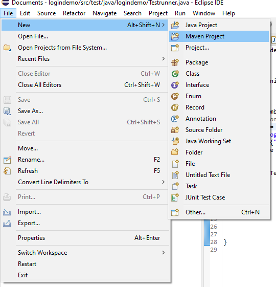Select Properties in the File menu

pos(84,238)
